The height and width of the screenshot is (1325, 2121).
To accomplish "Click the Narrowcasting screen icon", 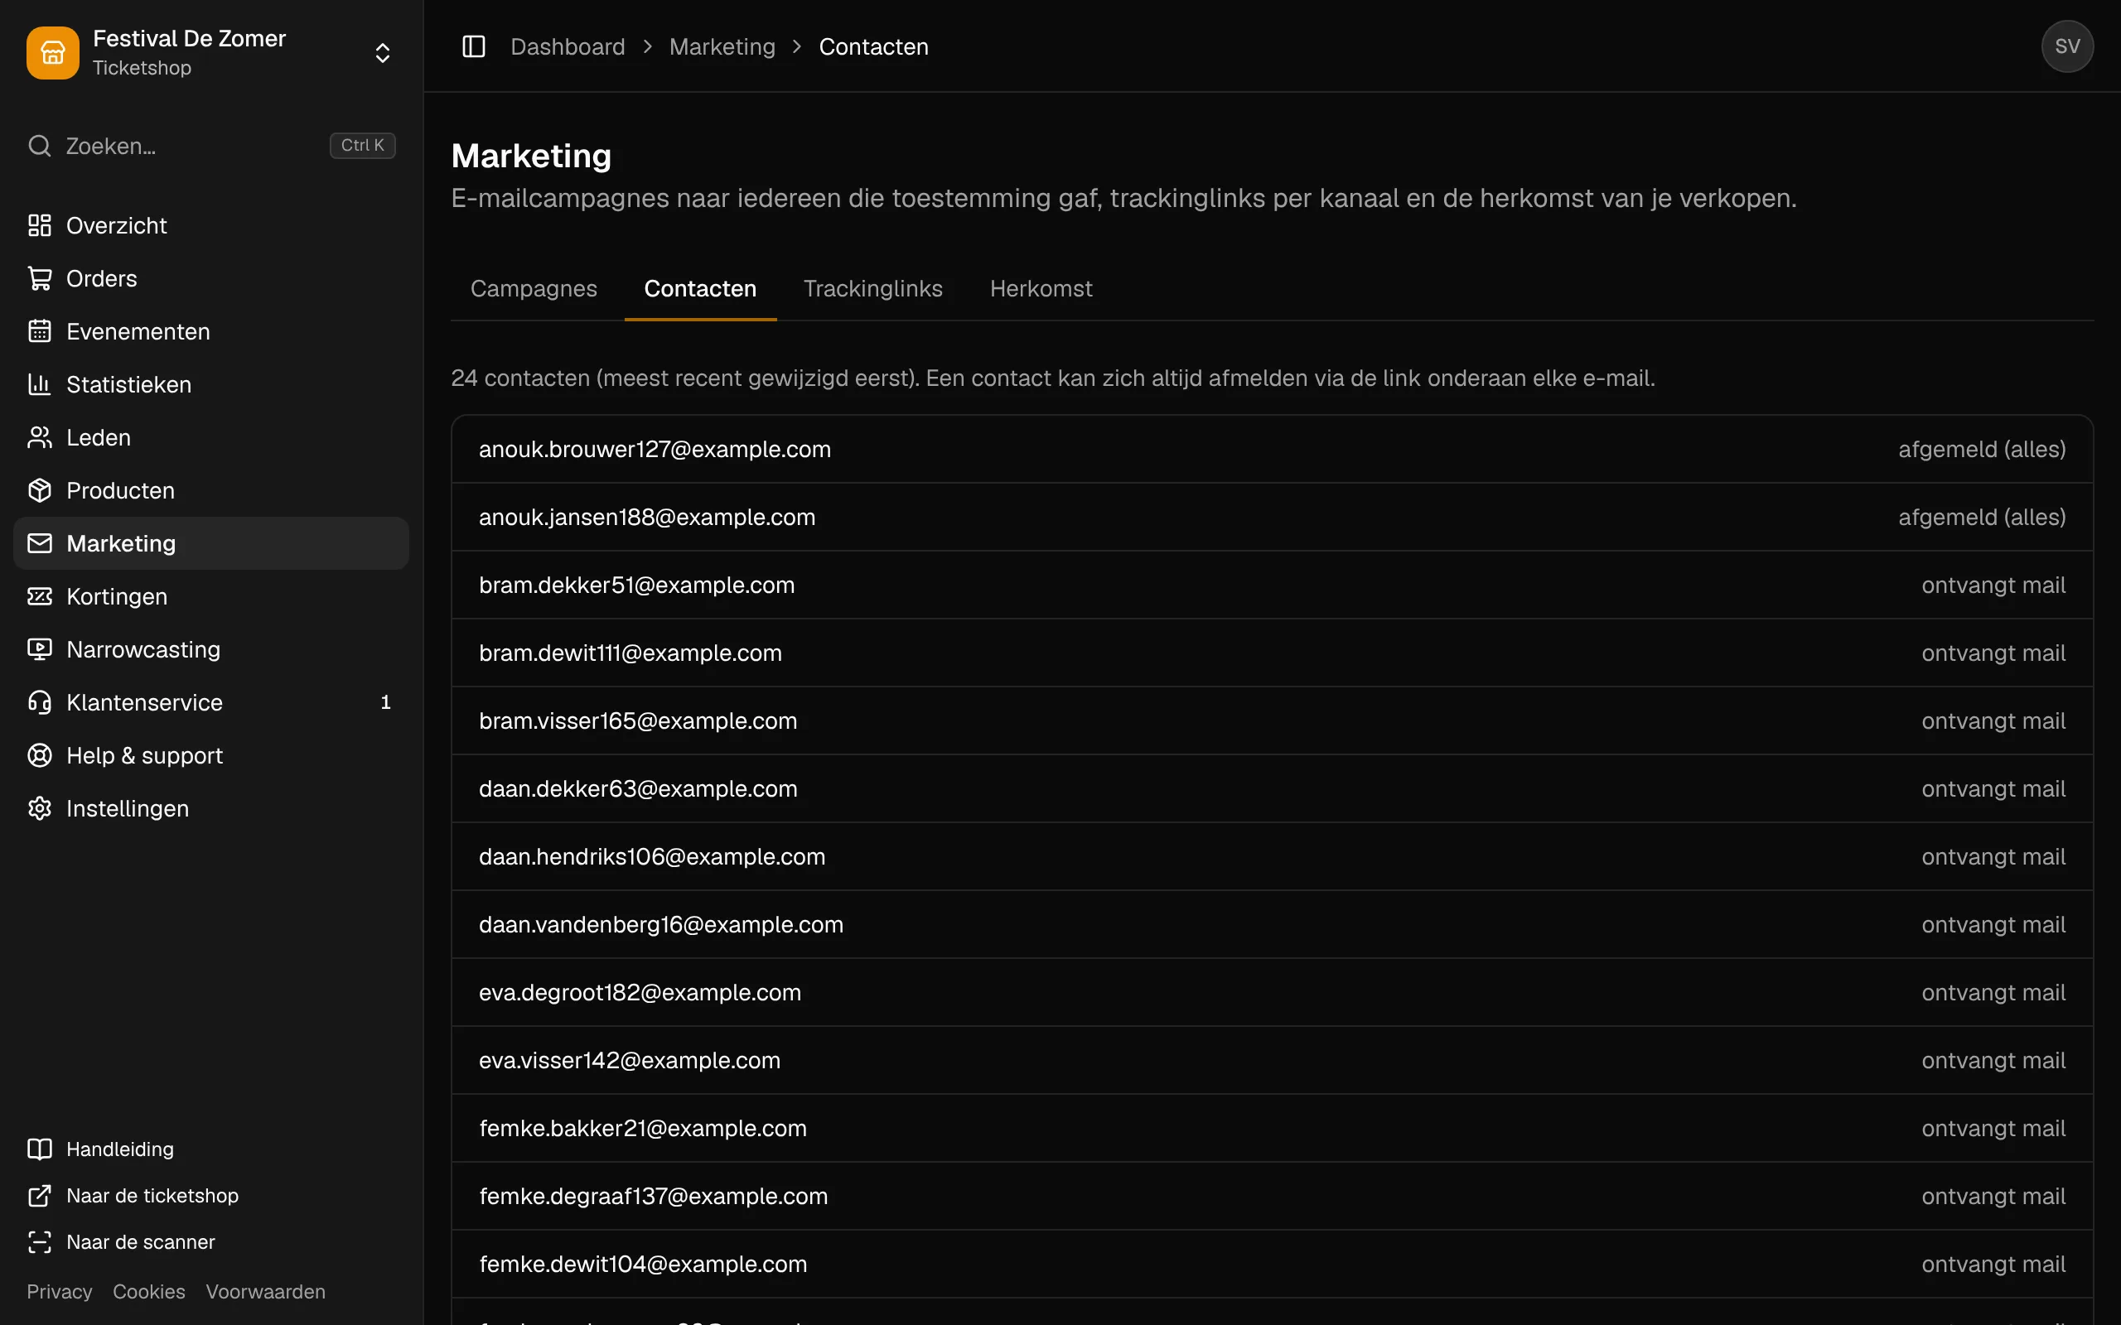I will [x=40, y=649].
